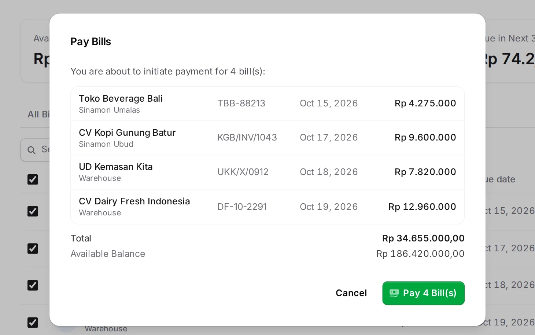Click the Rp 4.275.000 amount

tap(425, 103)
